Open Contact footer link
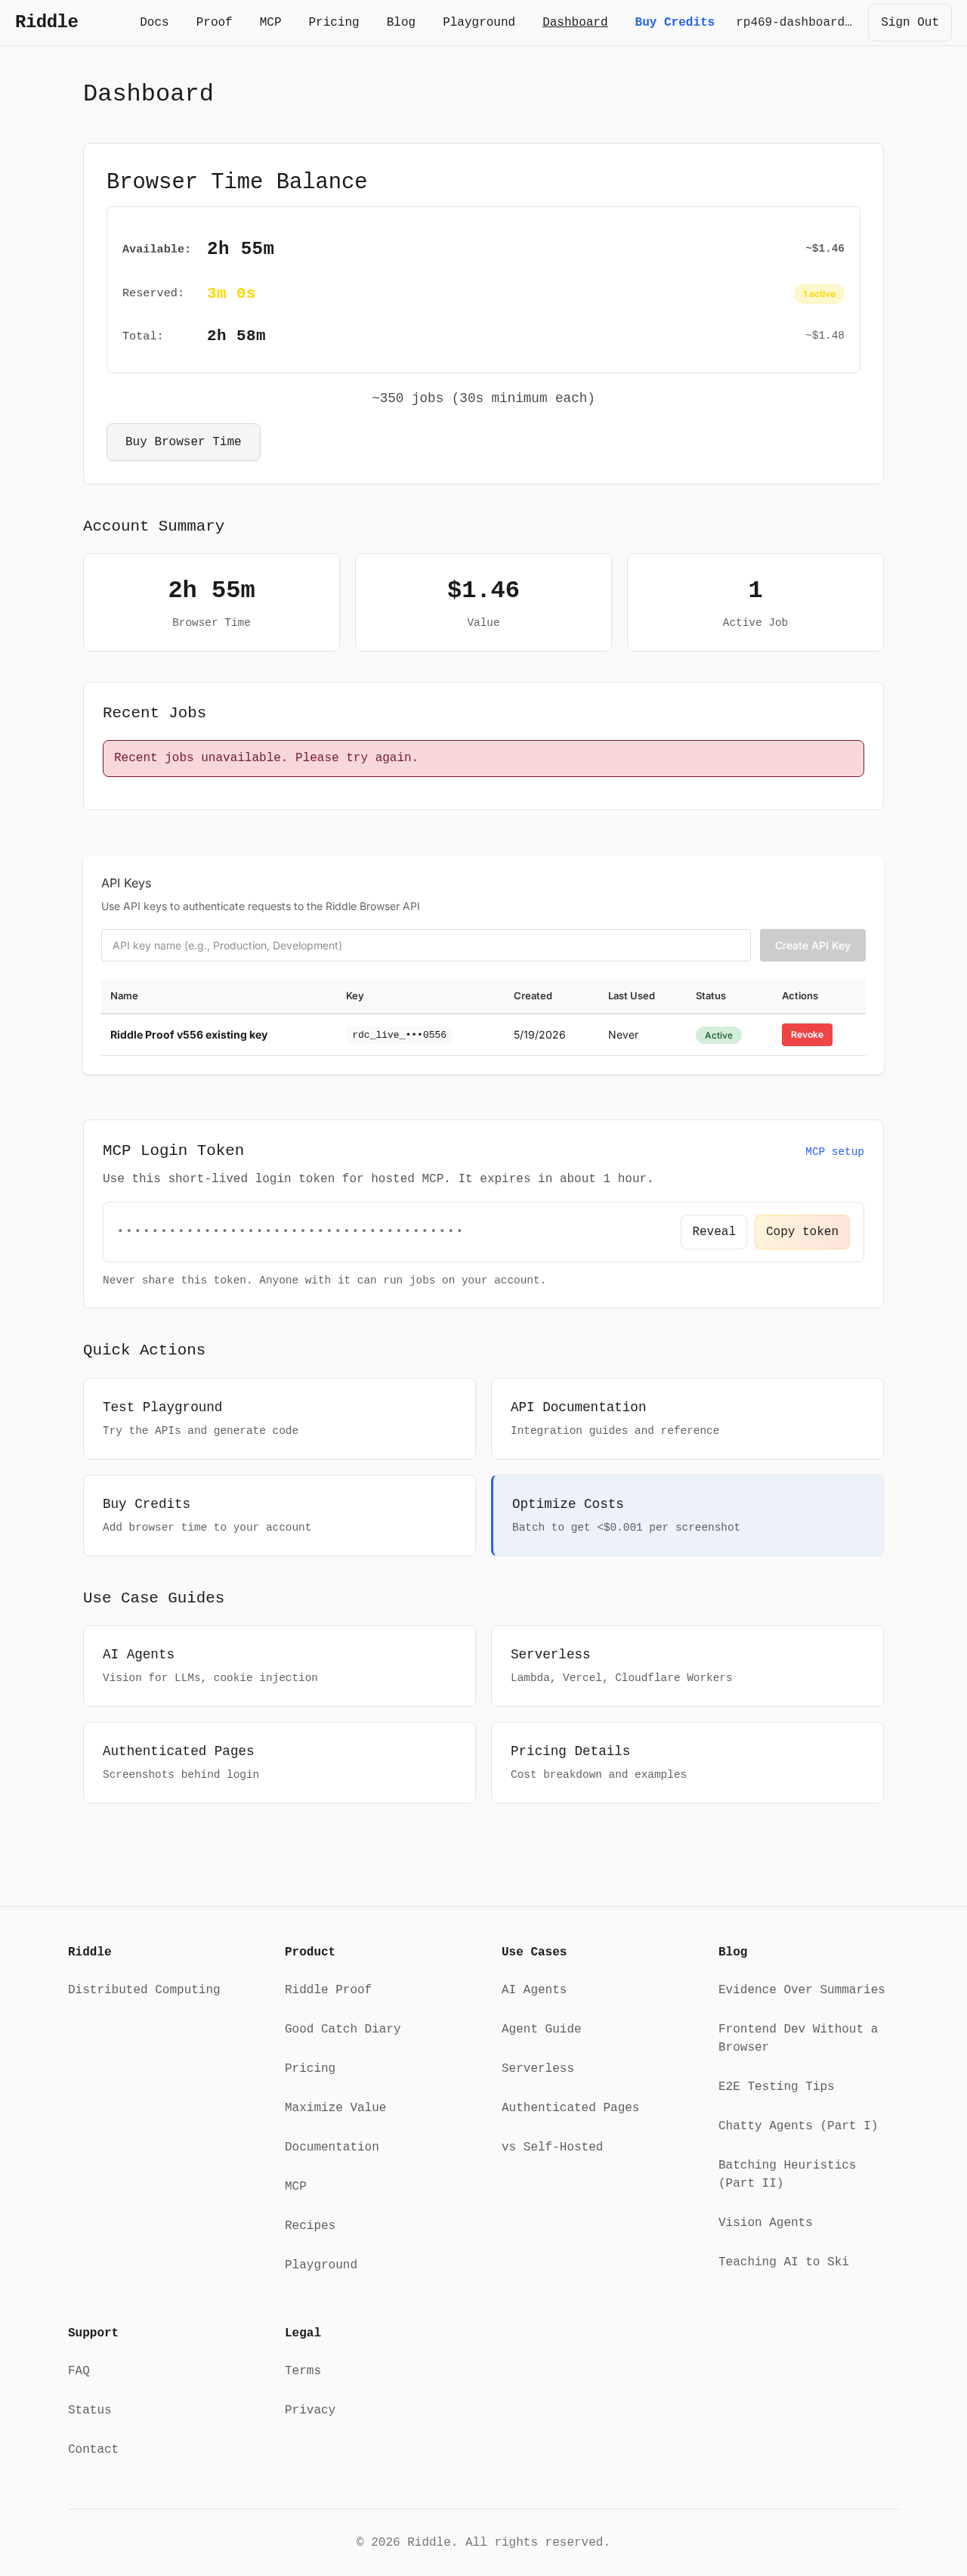Viewport: 967px width, 2576px height. click(93, 2449)
